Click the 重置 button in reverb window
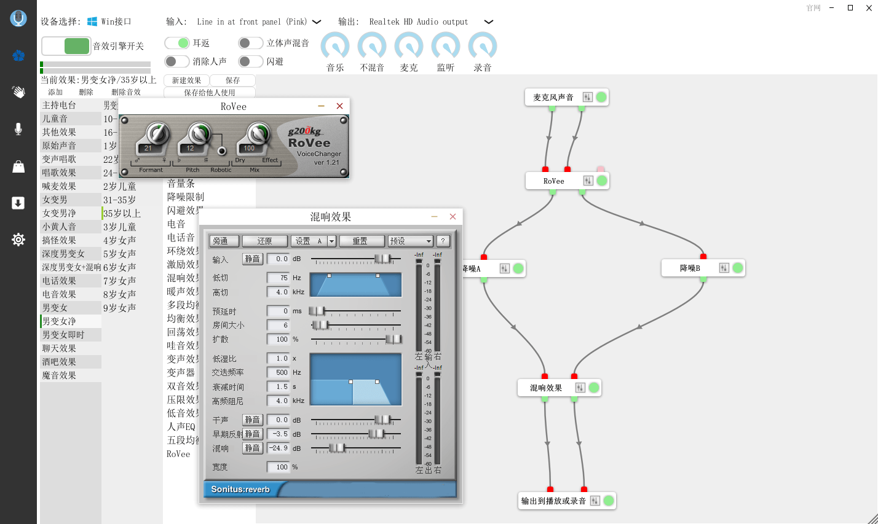878x524 pixels. pos(362,241)
